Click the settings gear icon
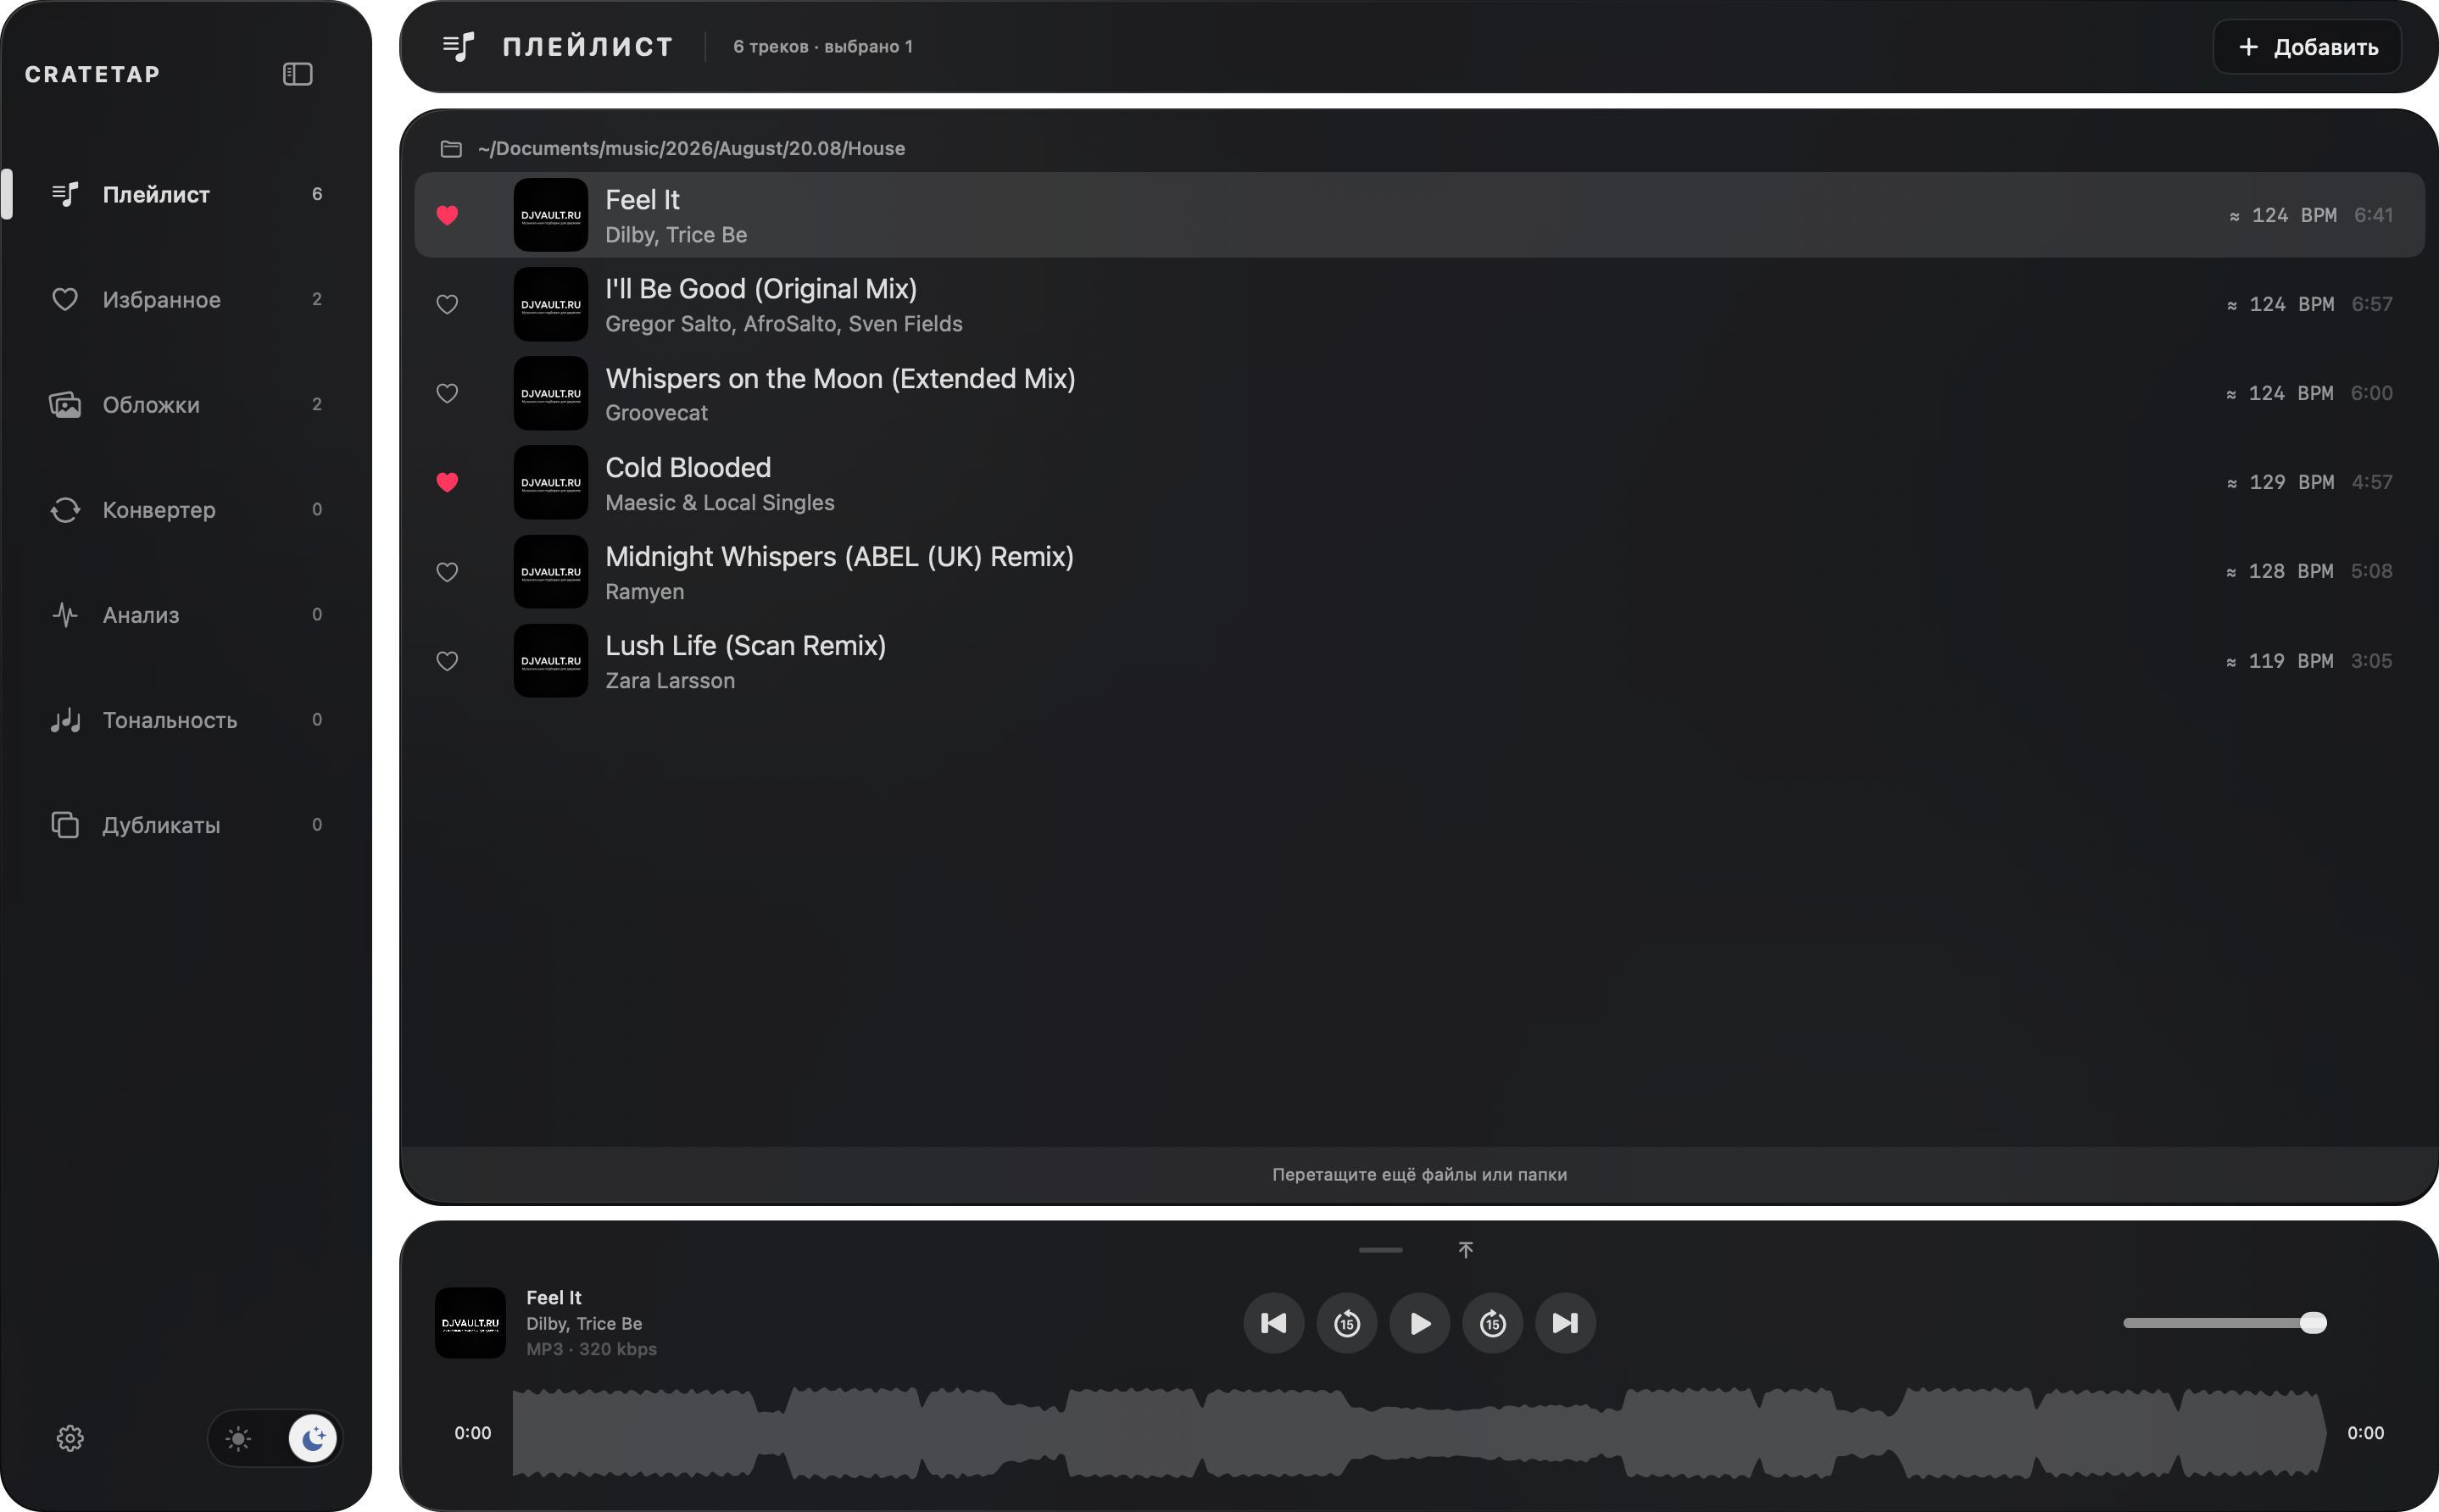 pos(70,1438)
